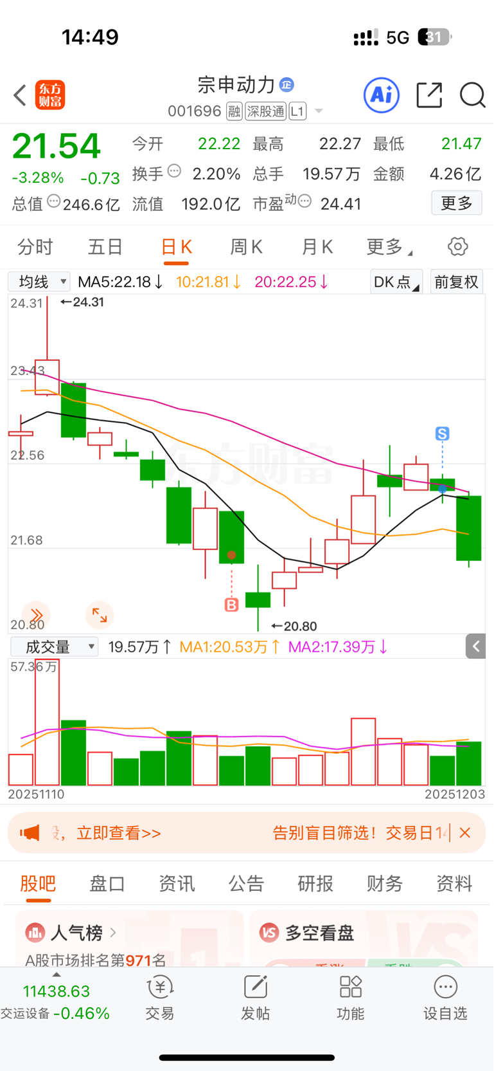Switch to 财务 tab
This screenshot has height=1071, width=494.
coord(385,884)
